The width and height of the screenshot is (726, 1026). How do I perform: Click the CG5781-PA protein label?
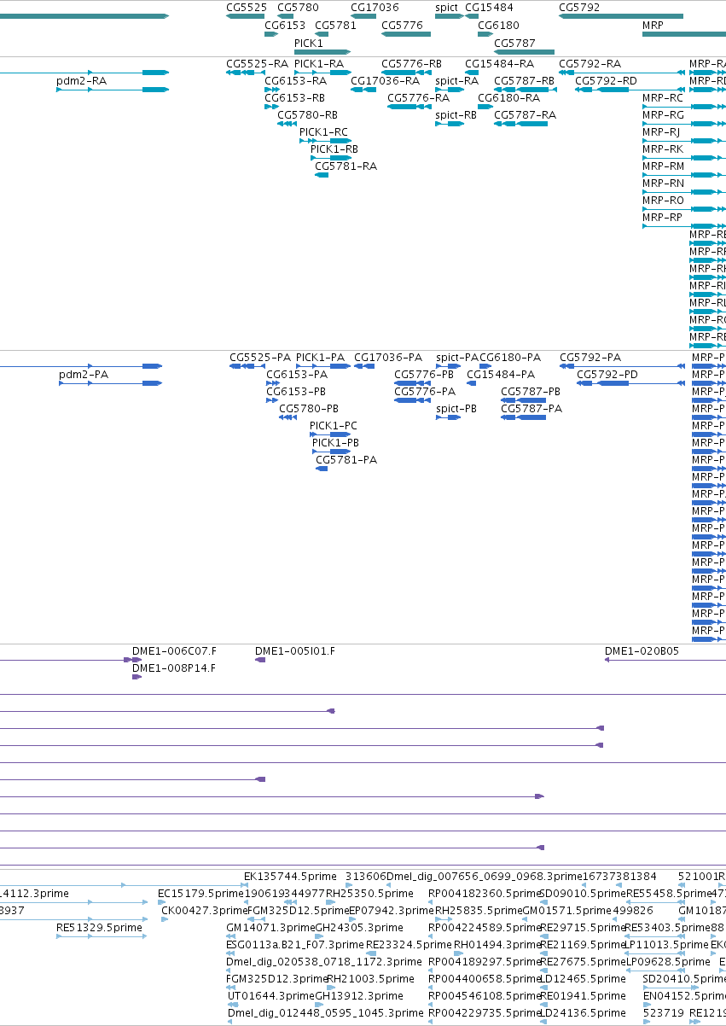(346, 460)
